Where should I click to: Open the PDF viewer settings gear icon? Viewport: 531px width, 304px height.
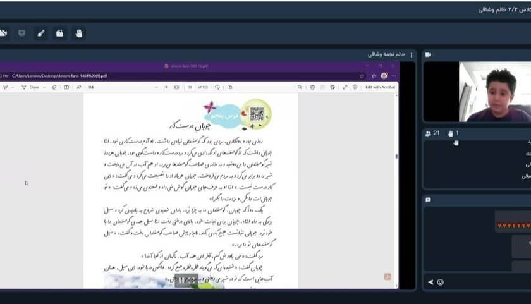pos(355,87)
